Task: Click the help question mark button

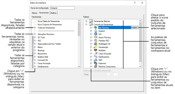Action: (x=135, y=3)
